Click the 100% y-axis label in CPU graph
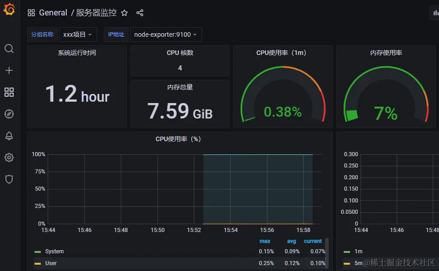Image resolution: width=439 pixels, height=271 pixels. coord(38,154)
